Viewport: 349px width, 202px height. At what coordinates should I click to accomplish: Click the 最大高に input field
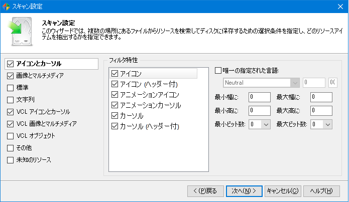tap(321, 111)
